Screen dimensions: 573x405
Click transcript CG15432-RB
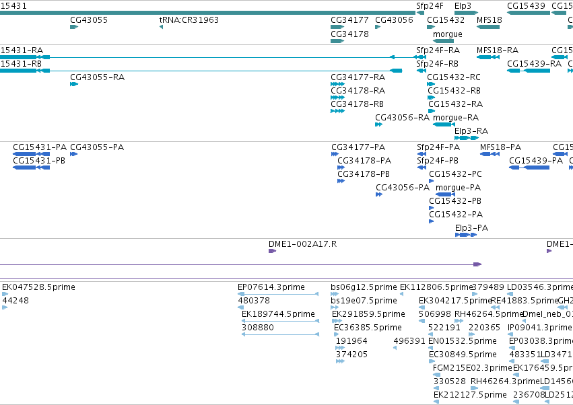point(454,91)
